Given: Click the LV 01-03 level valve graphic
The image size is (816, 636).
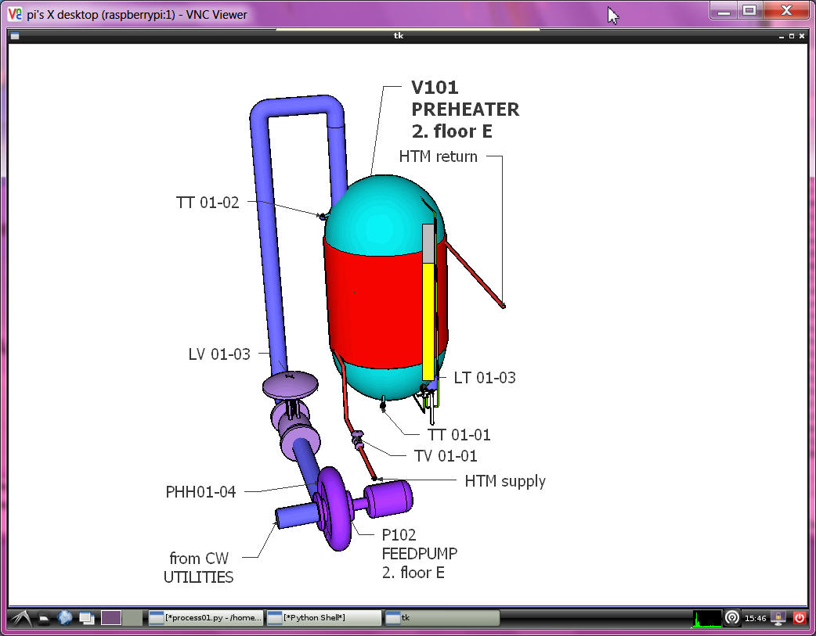Looking at the screenshot, I should (x=290, y=385).
